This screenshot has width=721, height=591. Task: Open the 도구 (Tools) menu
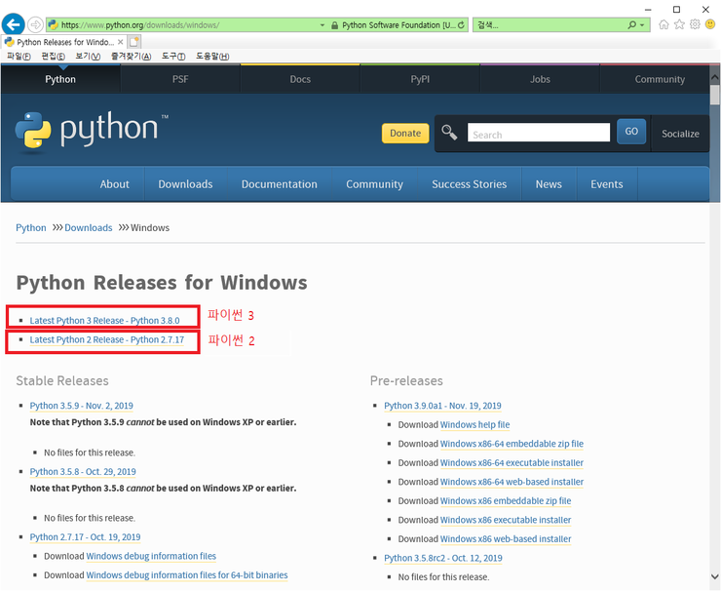click(x=174, y=57)
